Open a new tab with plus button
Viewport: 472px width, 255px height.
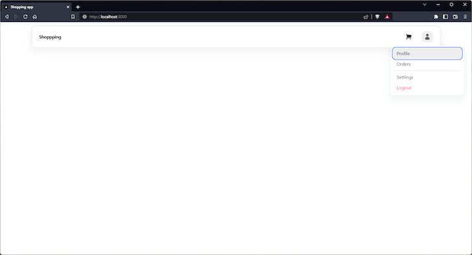(x=78, y=7)
